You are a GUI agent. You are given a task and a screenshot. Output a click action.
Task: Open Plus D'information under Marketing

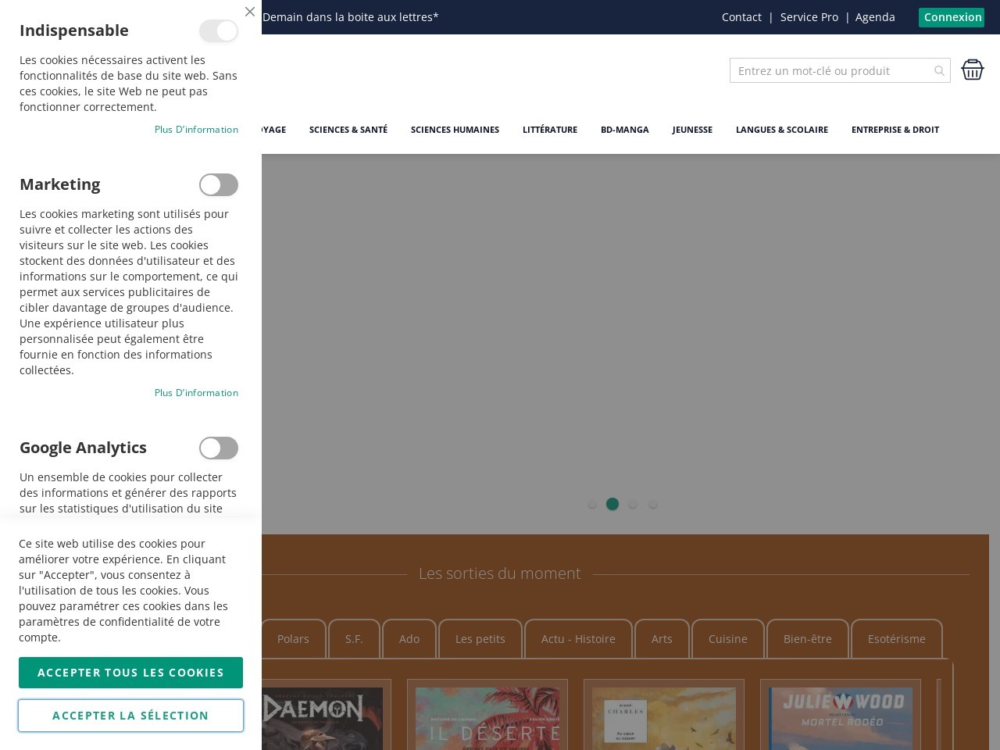196,393
